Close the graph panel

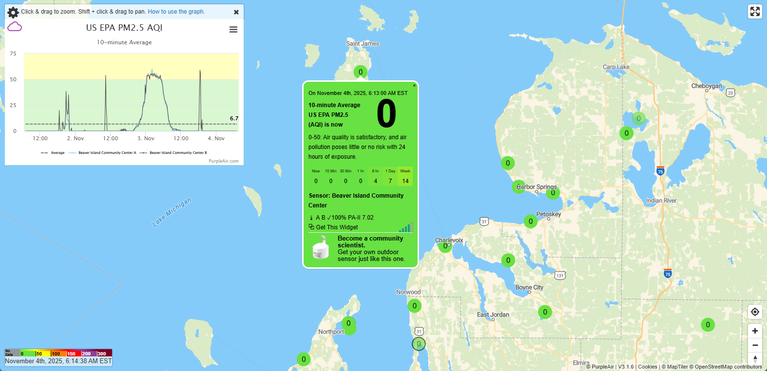pyautogui.click(x=236, y=12)
